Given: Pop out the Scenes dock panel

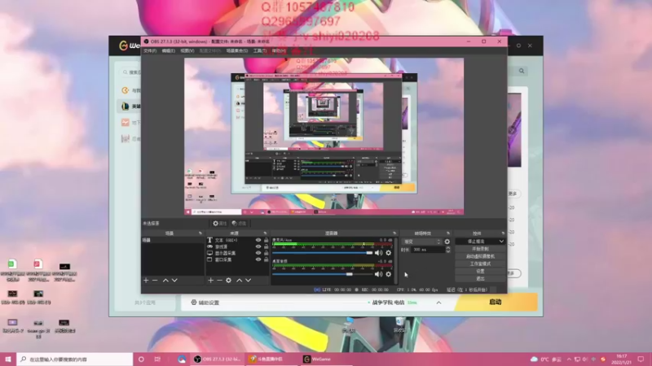Looking at the screenshot, I should (x=200, y=233).
